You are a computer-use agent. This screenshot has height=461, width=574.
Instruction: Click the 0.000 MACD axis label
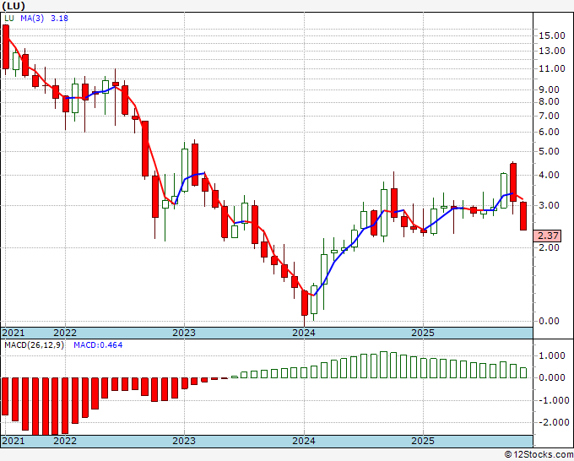[552, 378]
